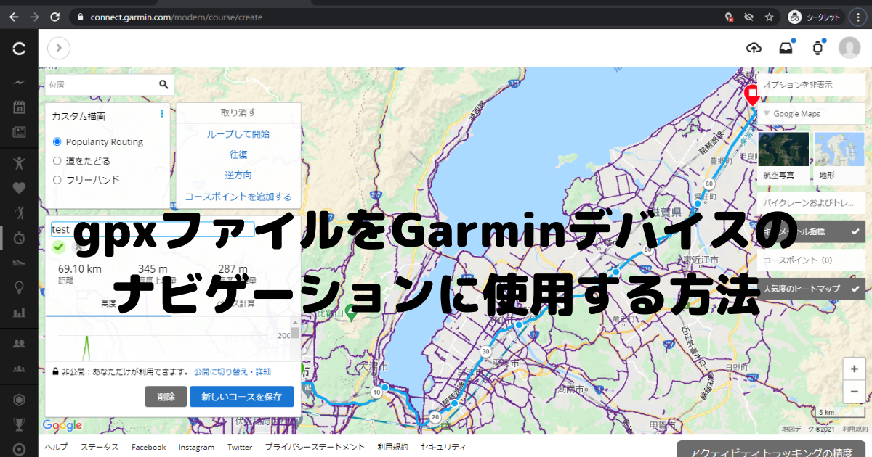
Task: Open the daily summary icon in sidebar
Action: click(20, 83)
